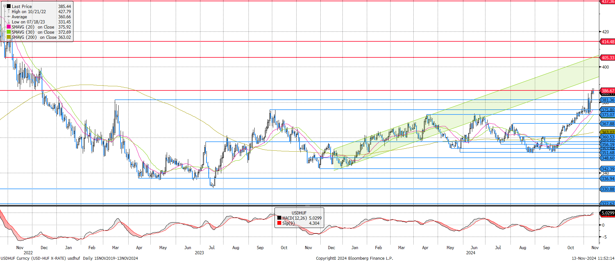Select 'Low on 07/18/23' legend row
Screen dimensions: 615x261
tap(28, 22)
